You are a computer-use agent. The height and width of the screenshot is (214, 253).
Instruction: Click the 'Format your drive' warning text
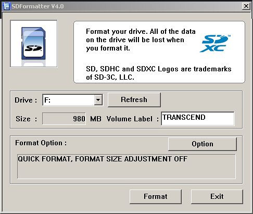141,40
